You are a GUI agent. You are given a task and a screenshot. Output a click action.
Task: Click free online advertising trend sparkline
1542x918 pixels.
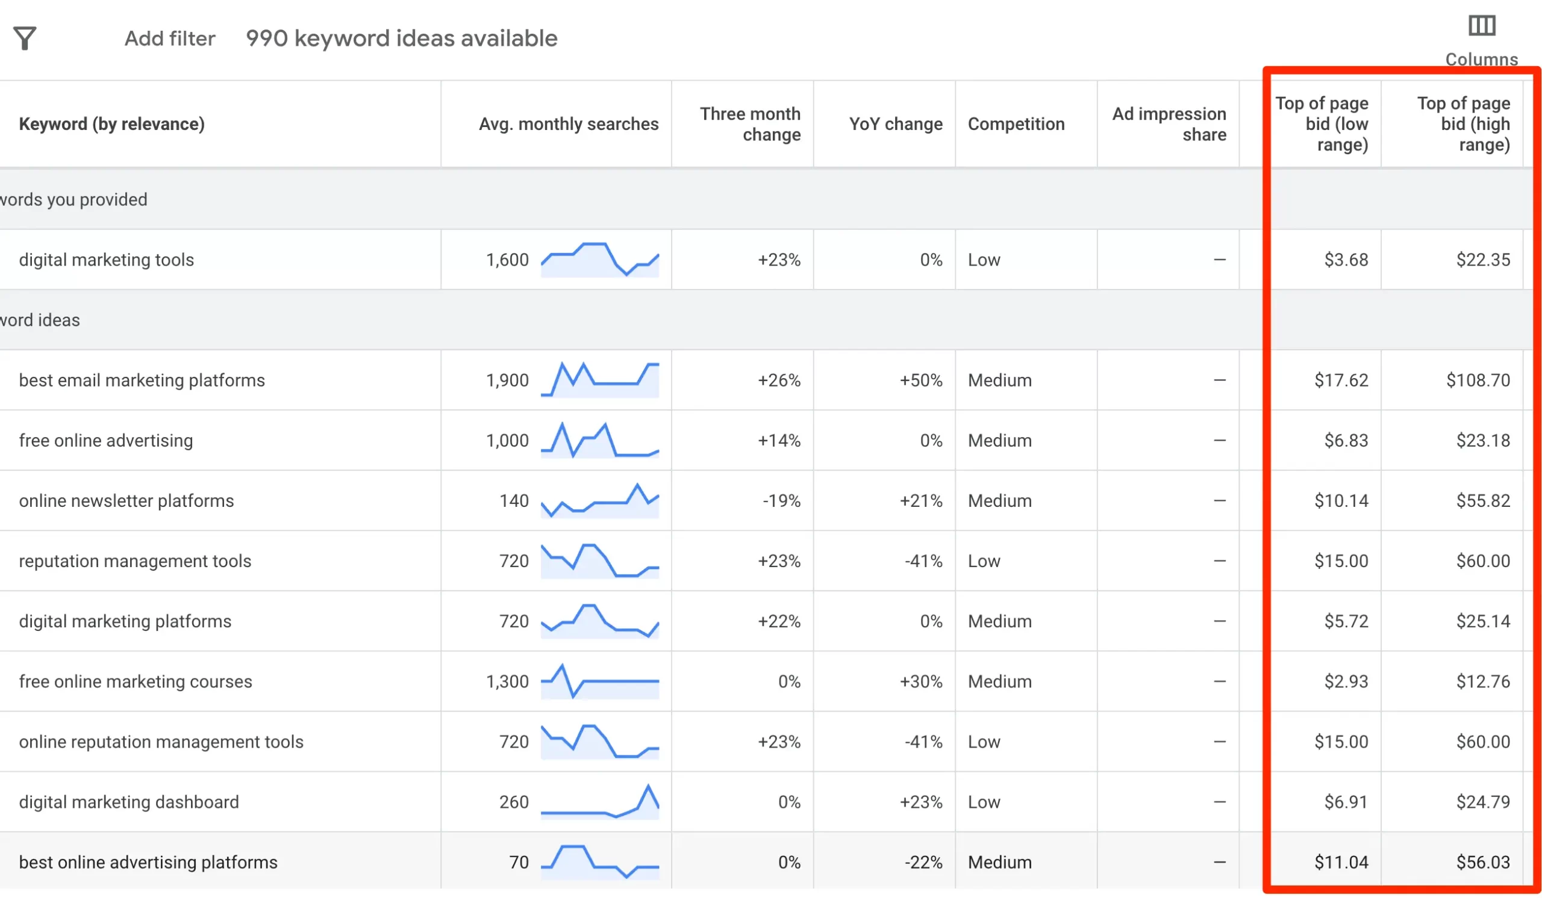[599, 441]
